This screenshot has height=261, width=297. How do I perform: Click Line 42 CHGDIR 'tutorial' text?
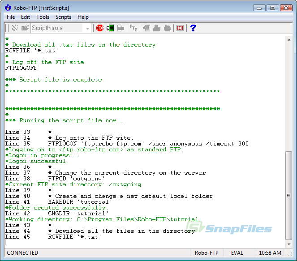click(x=78, y=214)
